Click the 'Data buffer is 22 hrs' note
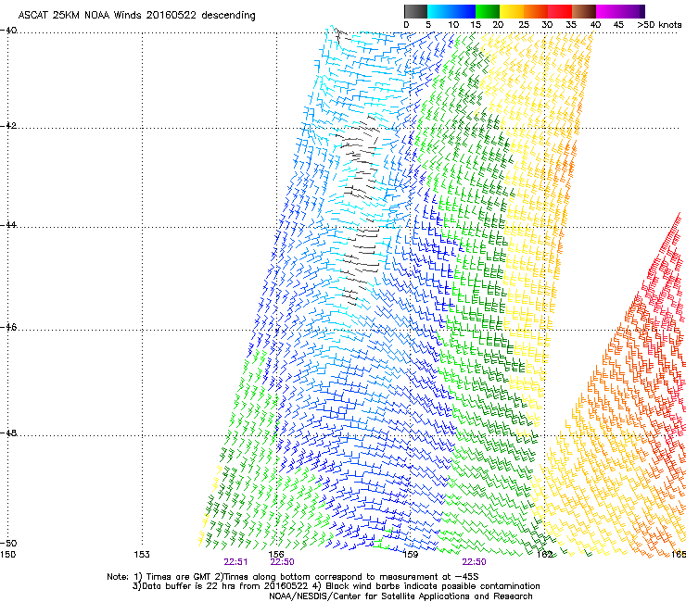This screenshot has width=686, height=602. (x=336, y=586)
